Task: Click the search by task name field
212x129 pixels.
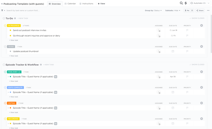Action: pyautogui.click(x=23, y=11)
